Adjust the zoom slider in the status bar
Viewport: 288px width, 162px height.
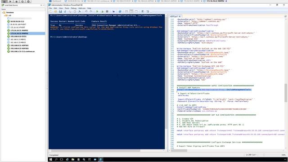tap(264, 155)
